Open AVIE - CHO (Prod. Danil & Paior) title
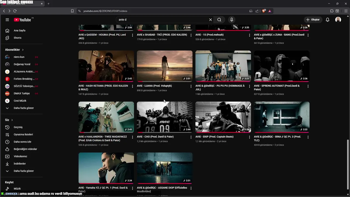Screen dimensions: 350x197 click(x=155, y=137)
